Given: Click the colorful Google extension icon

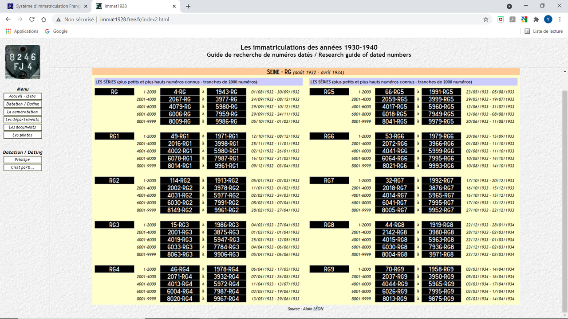Looking at the screenshot, I should coord(524,19).
